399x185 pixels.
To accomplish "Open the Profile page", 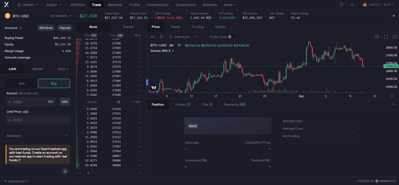I will tap(134, 5).
